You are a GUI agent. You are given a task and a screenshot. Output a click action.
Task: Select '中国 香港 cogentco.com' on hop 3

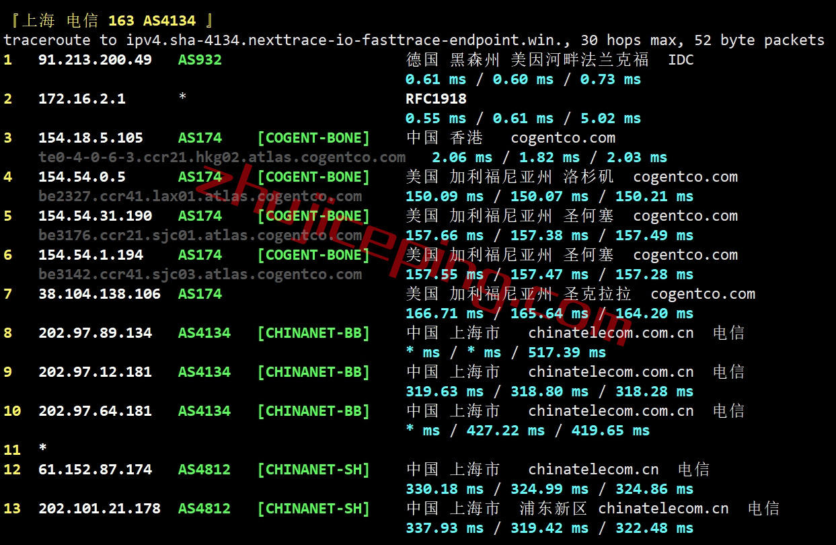511,138
